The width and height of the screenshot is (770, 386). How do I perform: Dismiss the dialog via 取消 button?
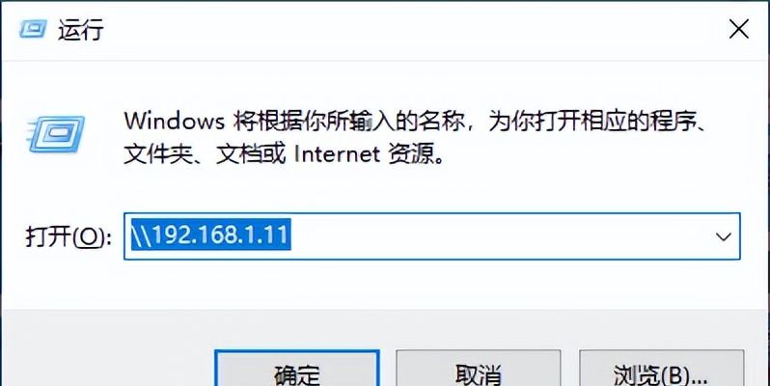[479, 368]
